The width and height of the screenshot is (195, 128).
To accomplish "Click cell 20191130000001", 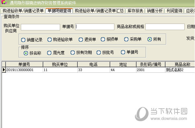I will point(24,70).
